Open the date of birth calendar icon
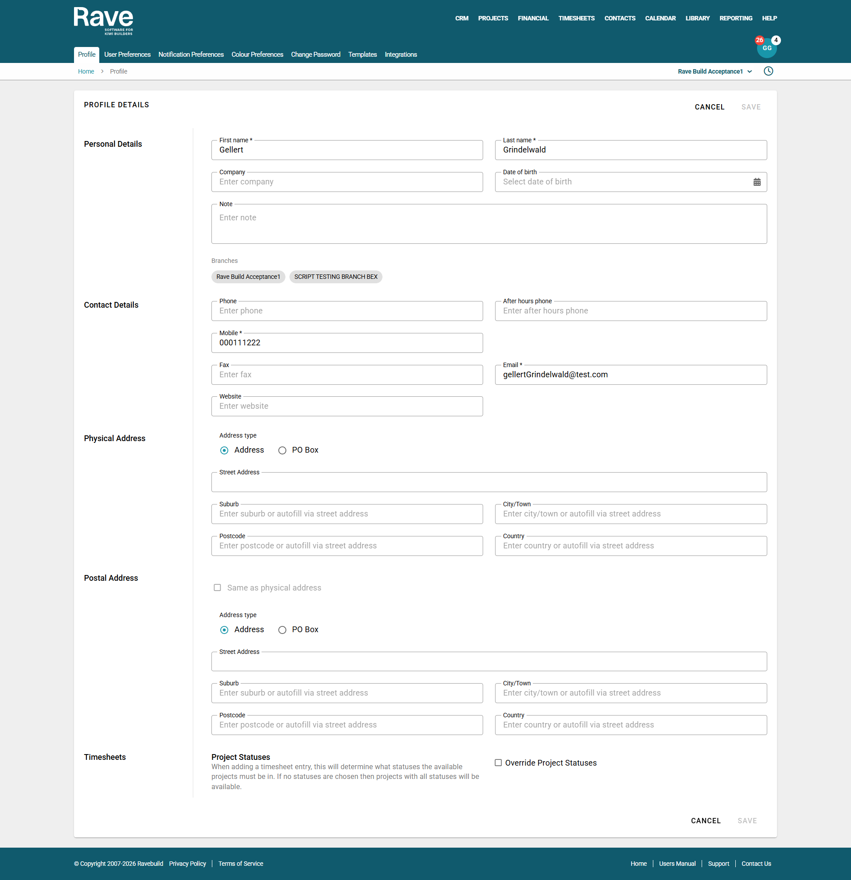This screenshot has height=880, width=851. [757, 182]
